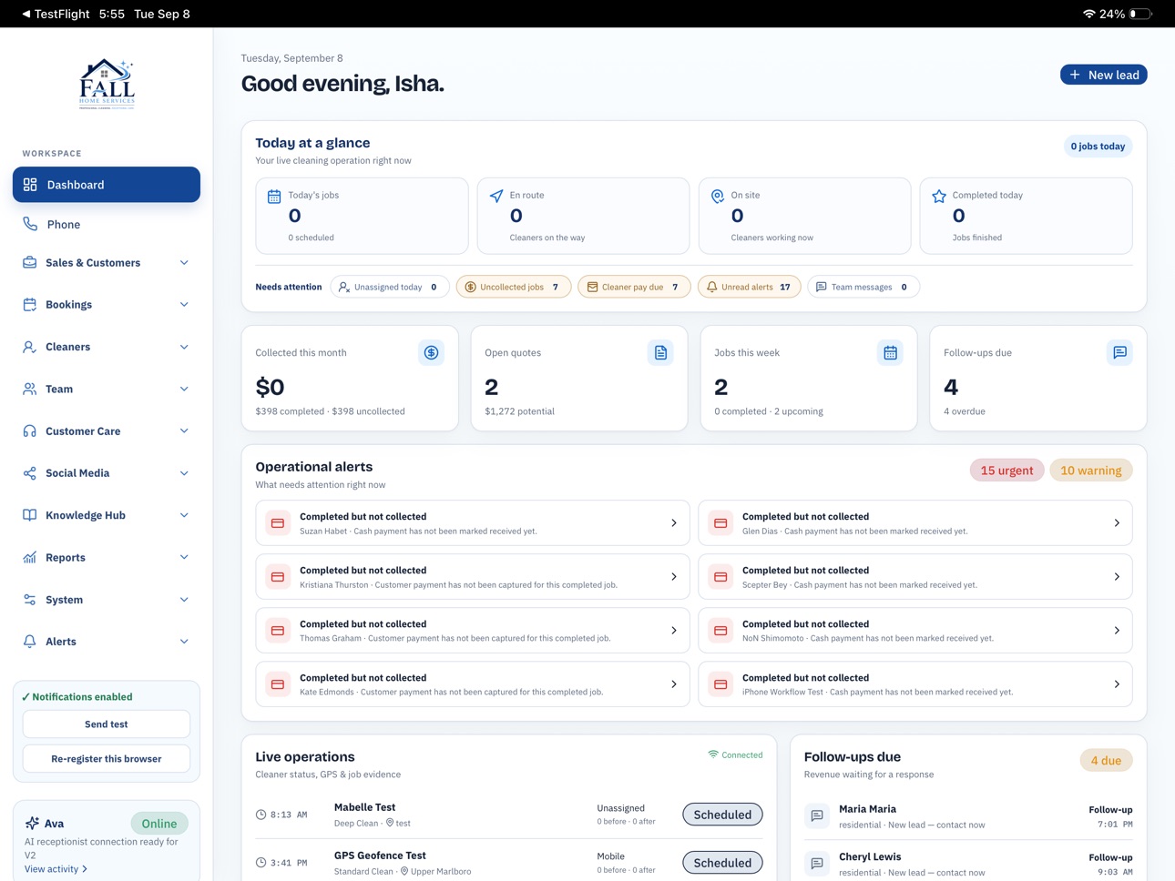The width and height of the screenshot is (1175, 881).
Task: Click the Fall Home Services logo
Action: point(107,85)
